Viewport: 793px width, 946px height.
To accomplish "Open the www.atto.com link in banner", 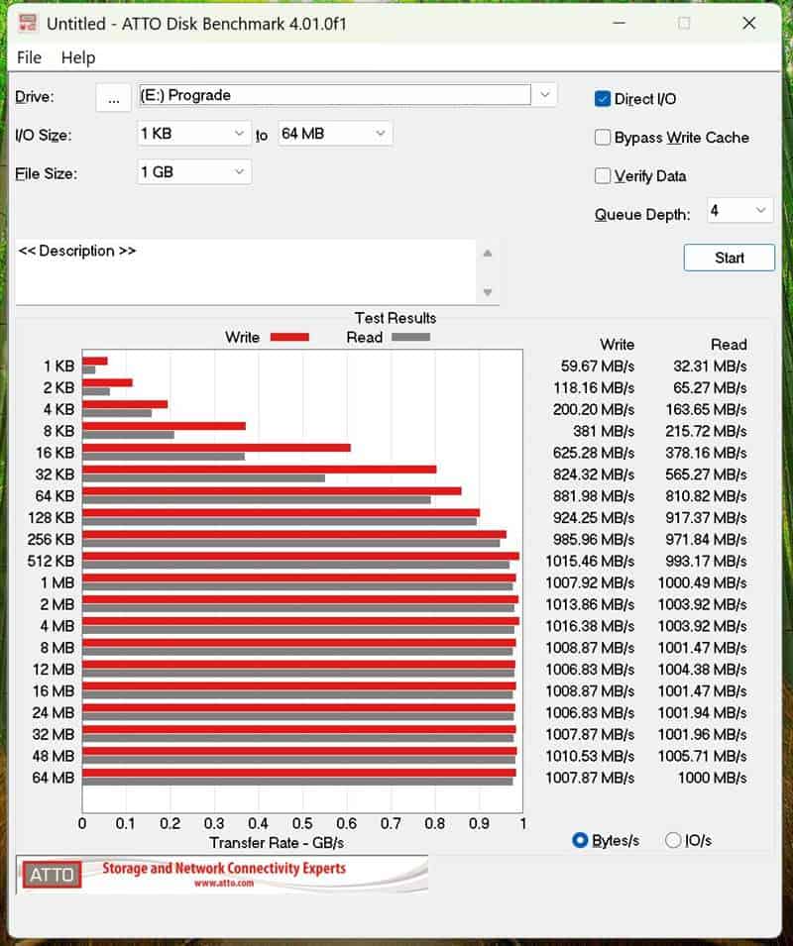I will (x=224, y=883).
